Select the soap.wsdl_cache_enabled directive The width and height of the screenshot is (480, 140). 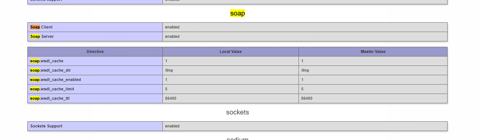(x=55, y=80)
